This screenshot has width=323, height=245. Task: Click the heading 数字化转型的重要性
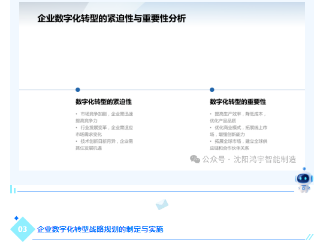(238, 101)
